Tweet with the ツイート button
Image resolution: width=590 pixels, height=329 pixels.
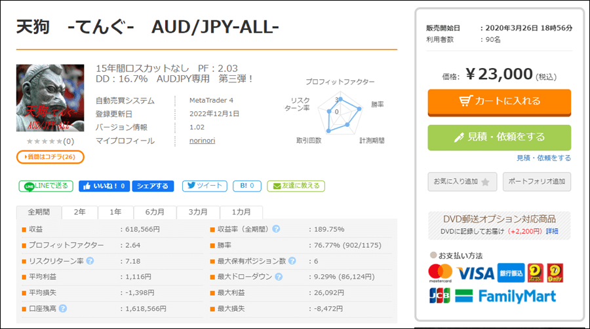pyautogui.click(x=205, y=186)
